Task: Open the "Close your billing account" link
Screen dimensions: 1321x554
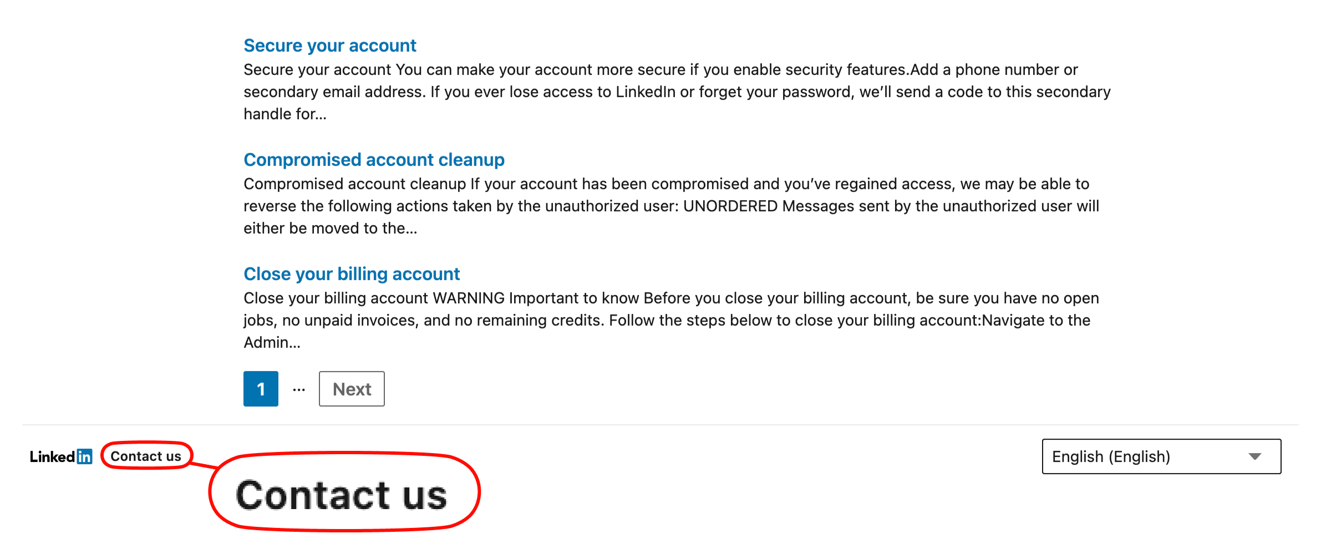Action: [x=352, y=274]
